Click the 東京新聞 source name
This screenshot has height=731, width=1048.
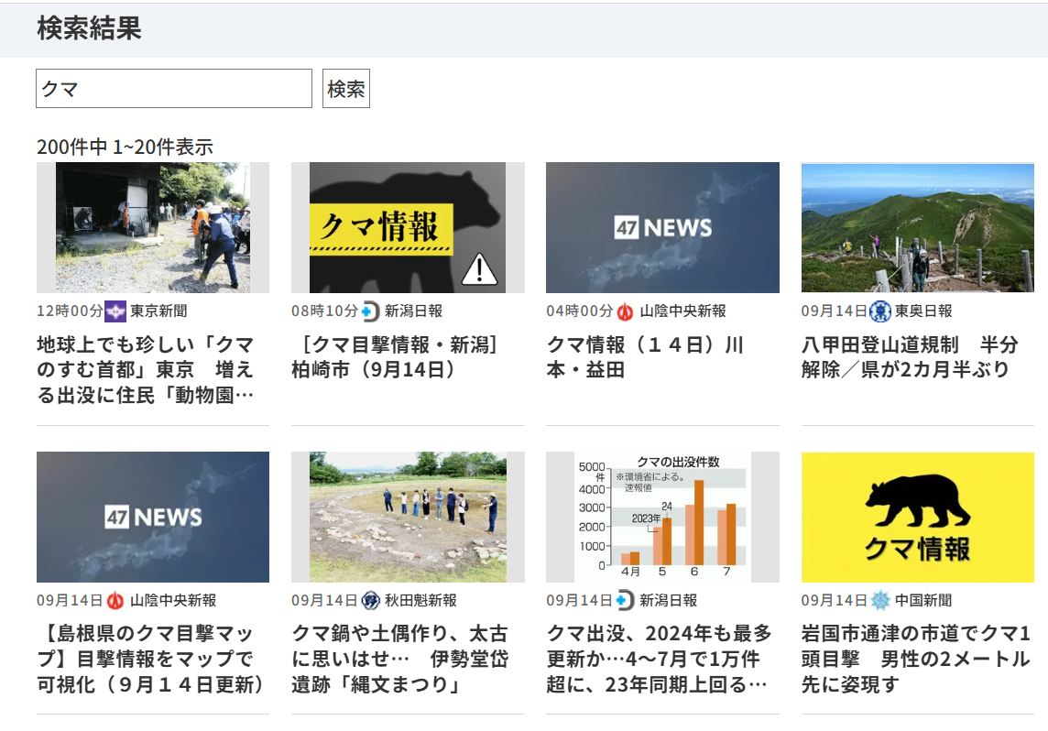click(x=158, y=311)
